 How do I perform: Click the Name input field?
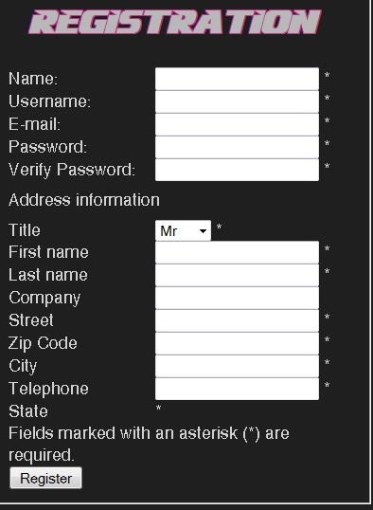click(x=238, y=79)
